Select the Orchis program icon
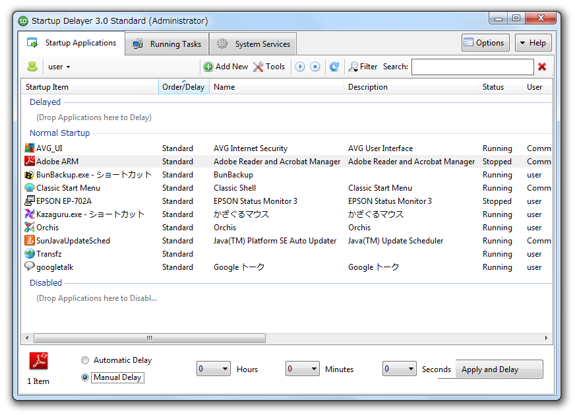 click(x=29, y=227)
